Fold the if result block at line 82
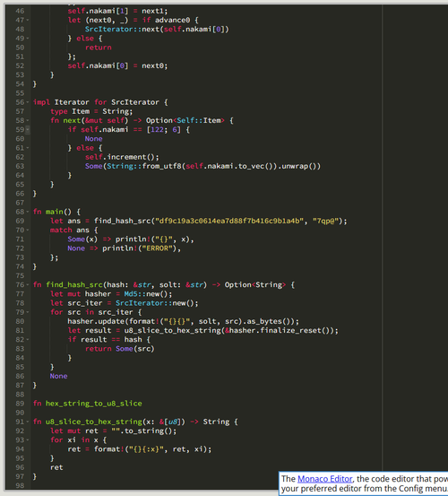This screenshot has width=448, height=496. [28, 339]
